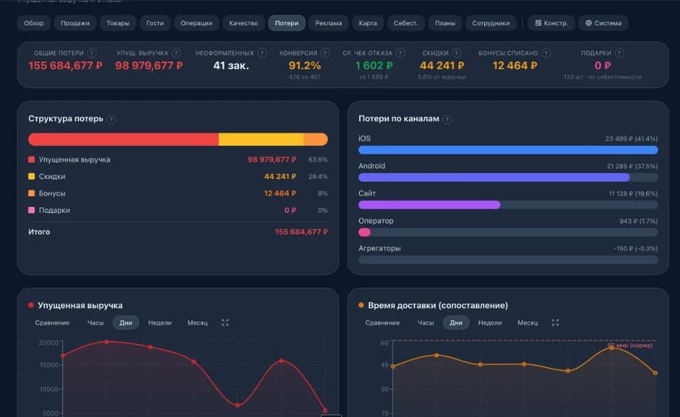Click the 63.6% share value

pyautogui.click(x=318, y=159)
